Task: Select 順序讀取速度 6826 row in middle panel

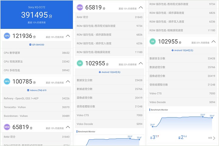Action: tap(109, 35)
